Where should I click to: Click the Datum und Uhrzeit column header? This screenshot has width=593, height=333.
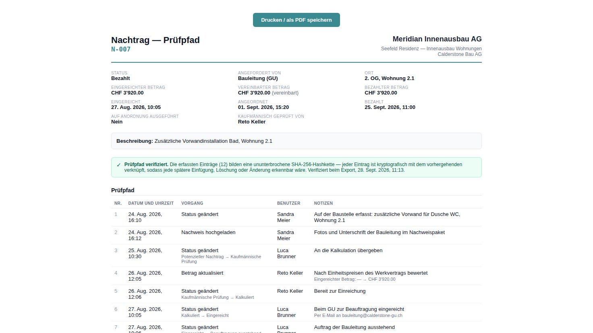pos(151,203)
